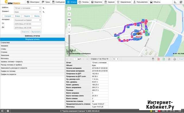Image resolution: width=184 pixels, height=113 pixels.
Task: Open the Геозоны tab
Action: (83, 2)
